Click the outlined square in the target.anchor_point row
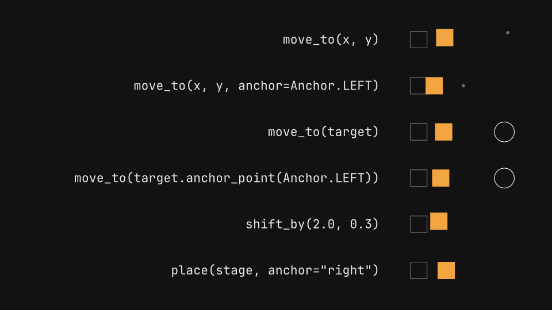The image size is (552, 310). [419, 178]
